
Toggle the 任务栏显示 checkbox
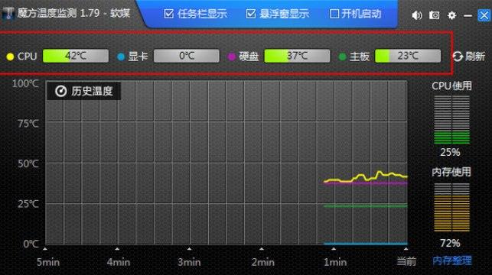coord(169,14)
